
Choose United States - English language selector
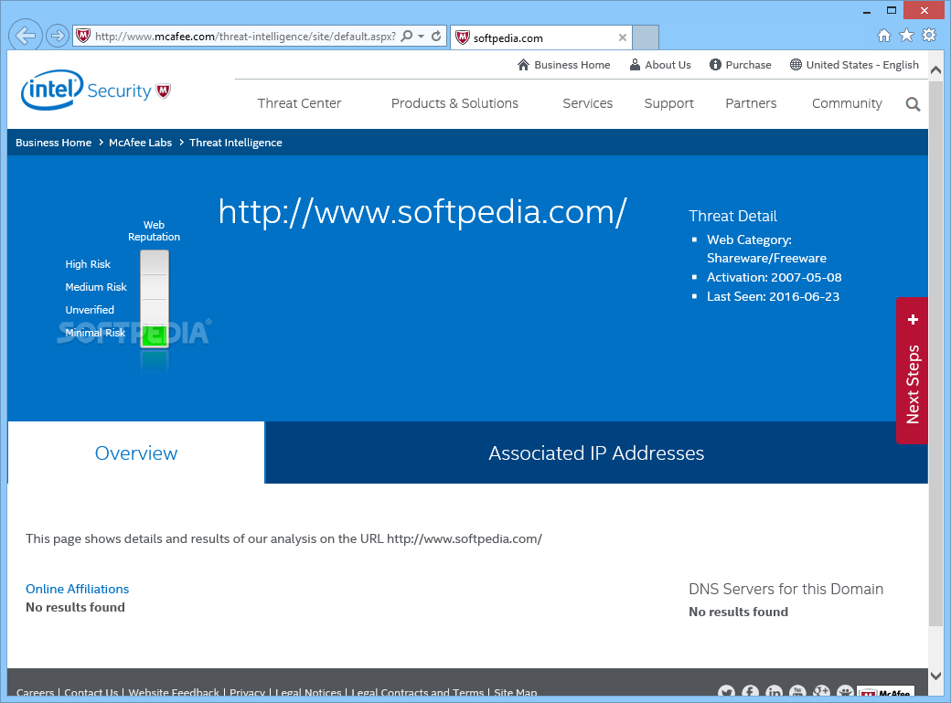(854, 65)
